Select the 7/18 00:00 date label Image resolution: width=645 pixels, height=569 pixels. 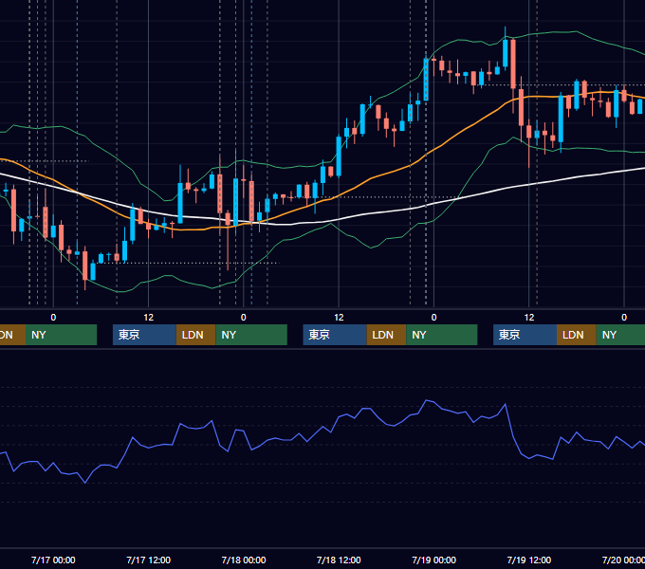pos(244,560)
